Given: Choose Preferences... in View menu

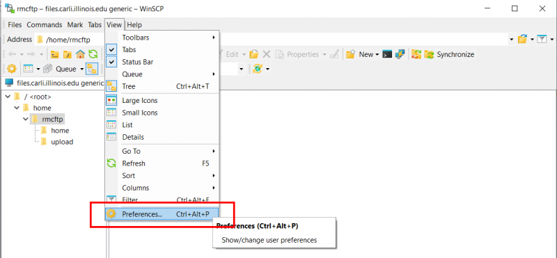Looking at the screenshot, I should (x=162, y=214).
